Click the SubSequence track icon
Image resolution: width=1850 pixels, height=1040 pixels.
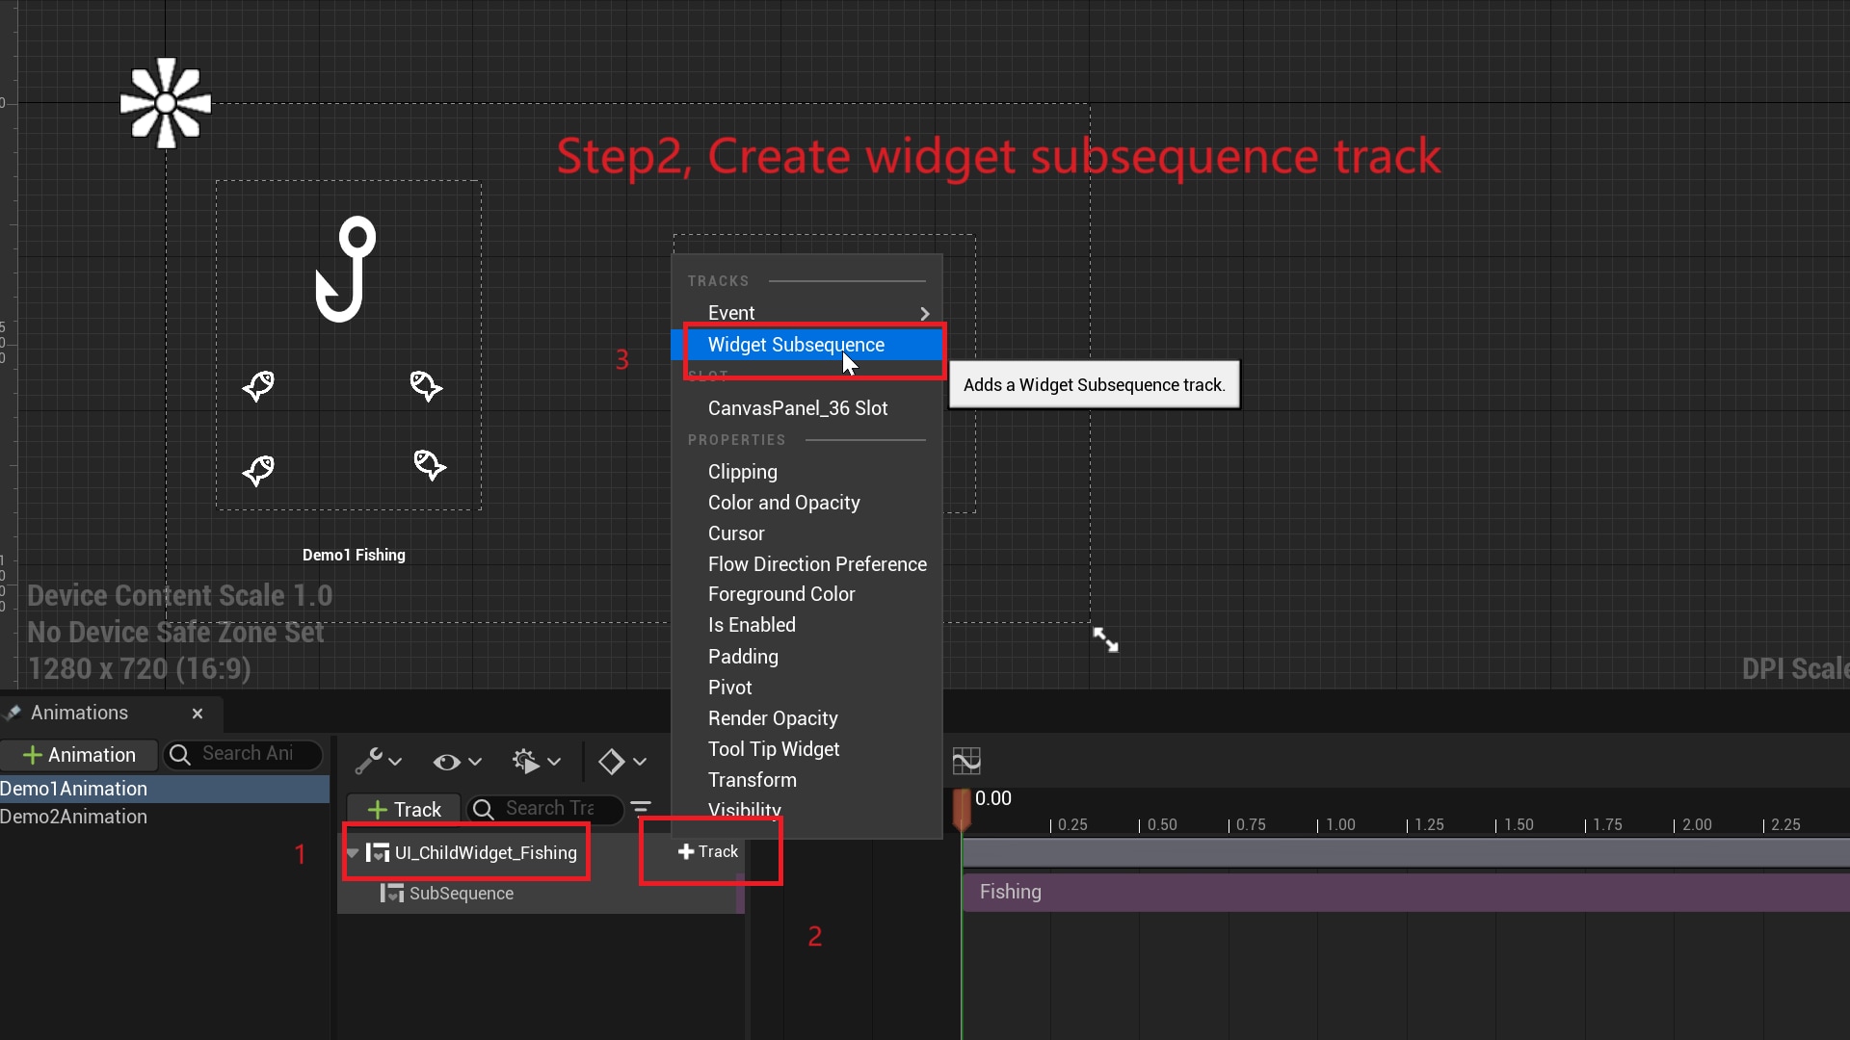[391, 894]
